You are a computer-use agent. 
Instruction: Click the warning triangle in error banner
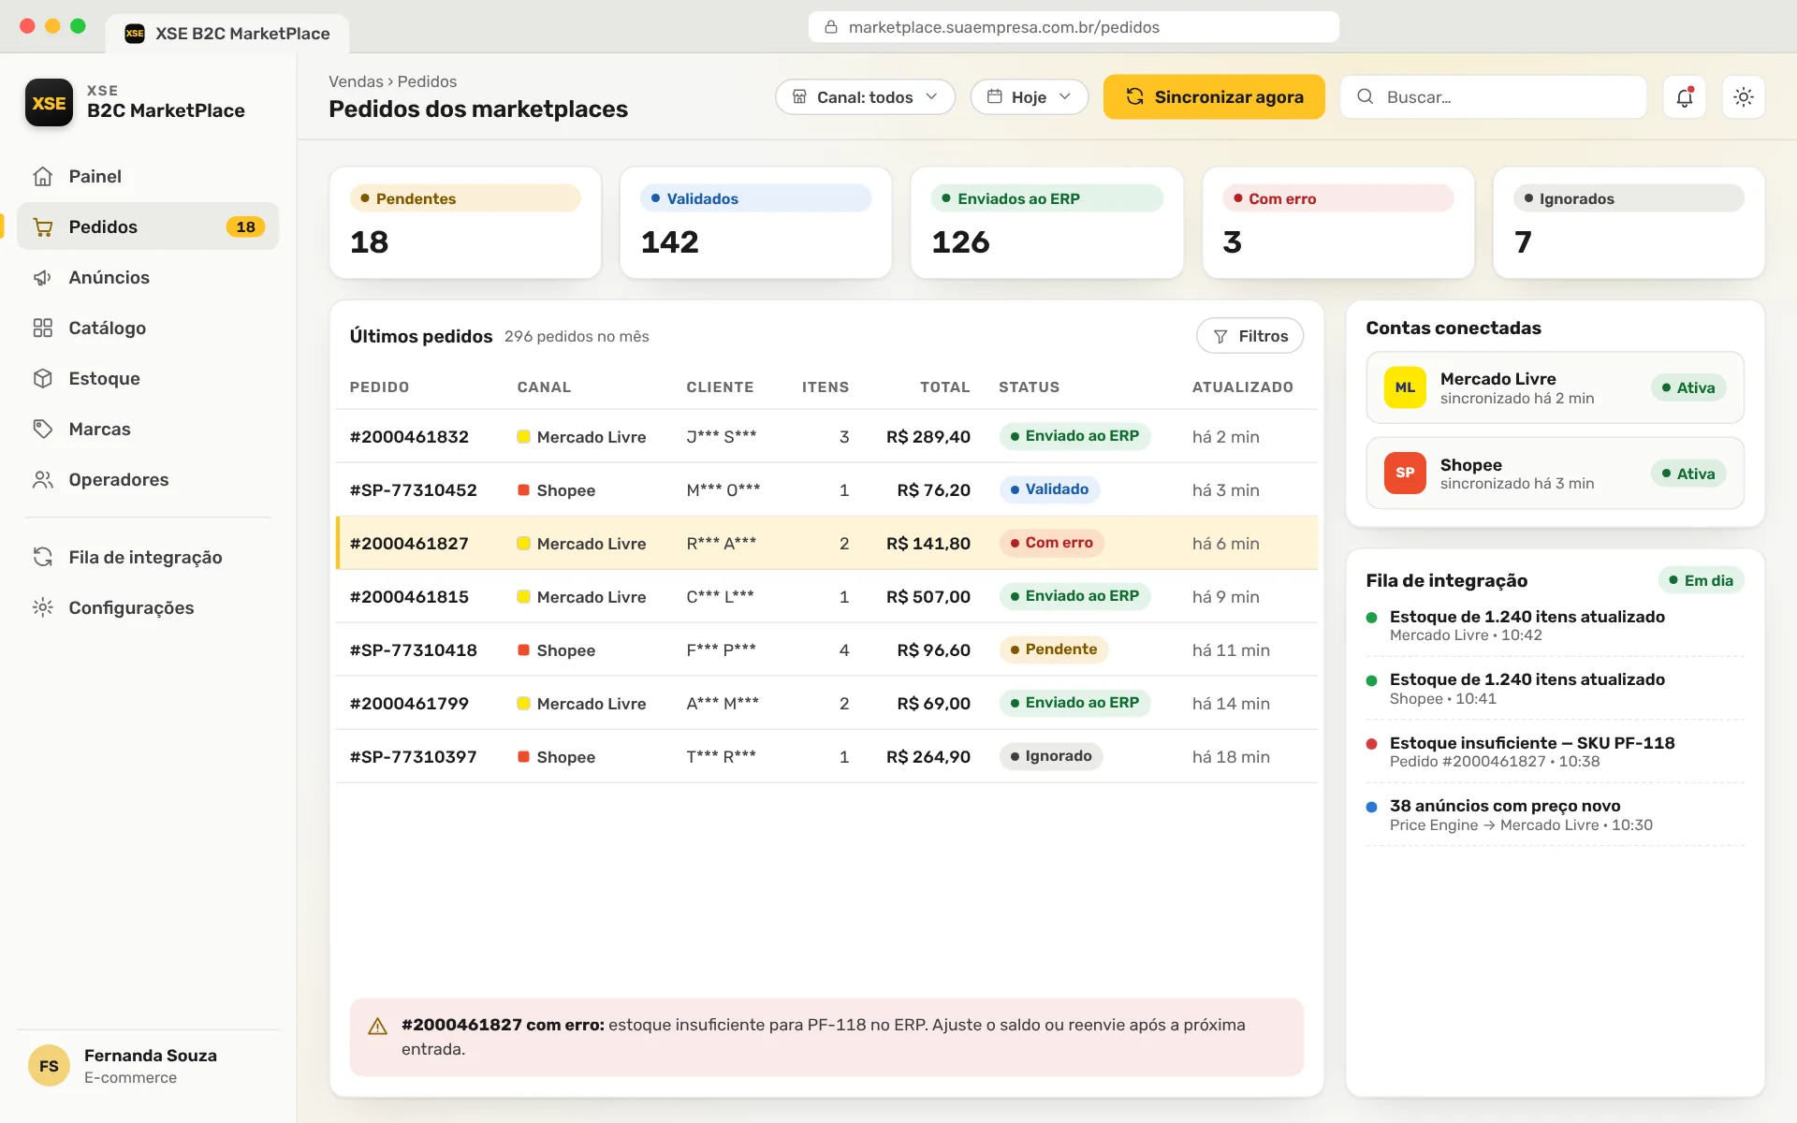(378, 1027)
